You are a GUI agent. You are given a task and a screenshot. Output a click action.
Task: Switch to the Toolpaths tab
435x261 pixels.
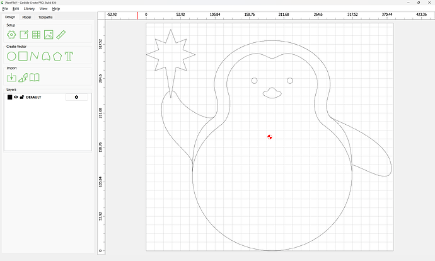(x=45, y=17)
